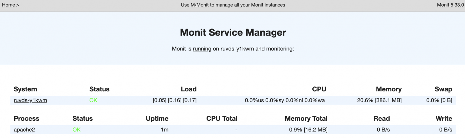Click the Monit Service Manager heading
465x138 pixels.
pos(233,32)
